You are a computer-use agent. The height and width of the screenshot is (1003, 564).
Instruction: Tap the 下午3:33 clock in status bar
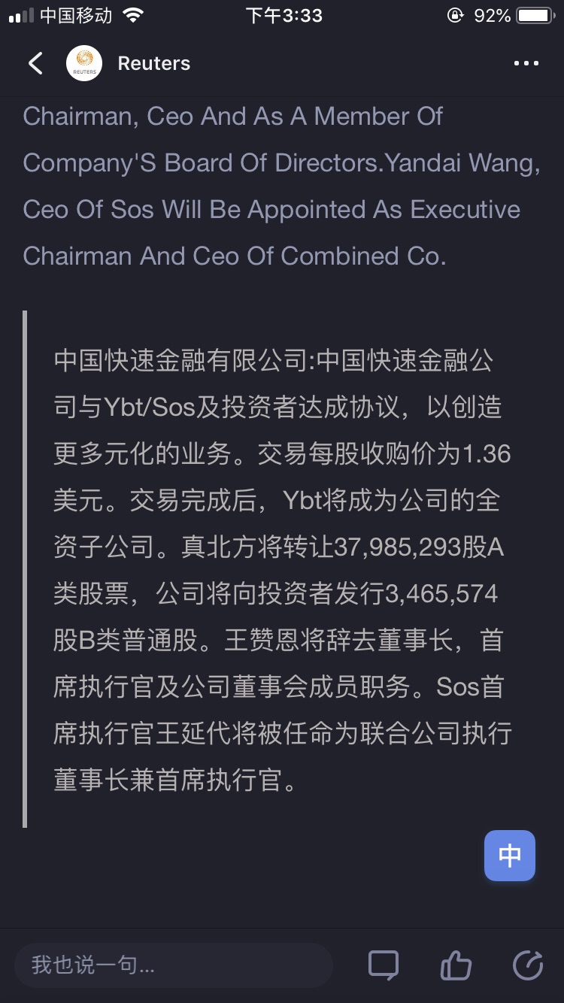point(284,16)
